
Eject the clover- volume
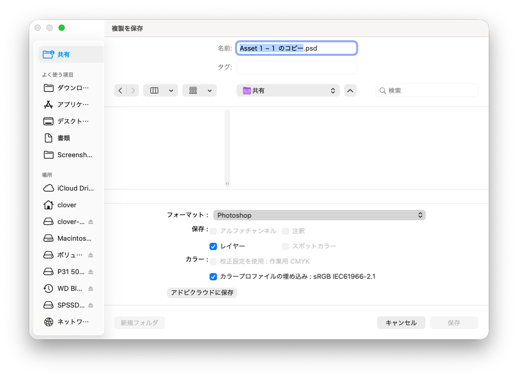90,222
